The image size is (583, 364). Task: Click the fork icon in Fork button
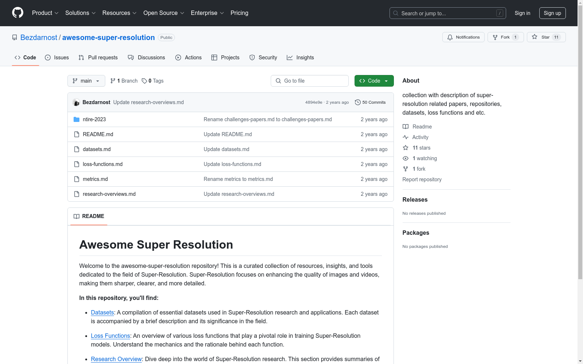click(495, 37)
